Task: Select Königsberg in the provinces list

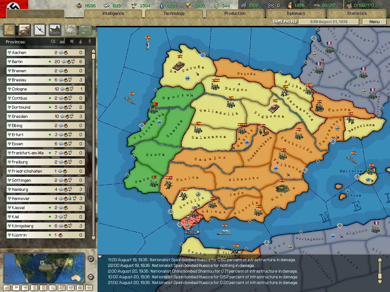Action: pos(46,226)
